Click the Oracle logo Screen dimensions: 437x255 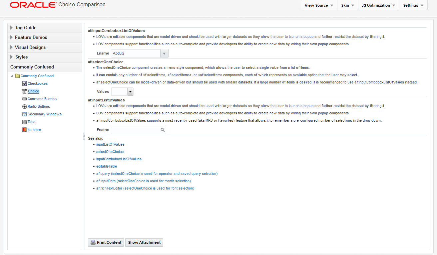tap(33, 5)
